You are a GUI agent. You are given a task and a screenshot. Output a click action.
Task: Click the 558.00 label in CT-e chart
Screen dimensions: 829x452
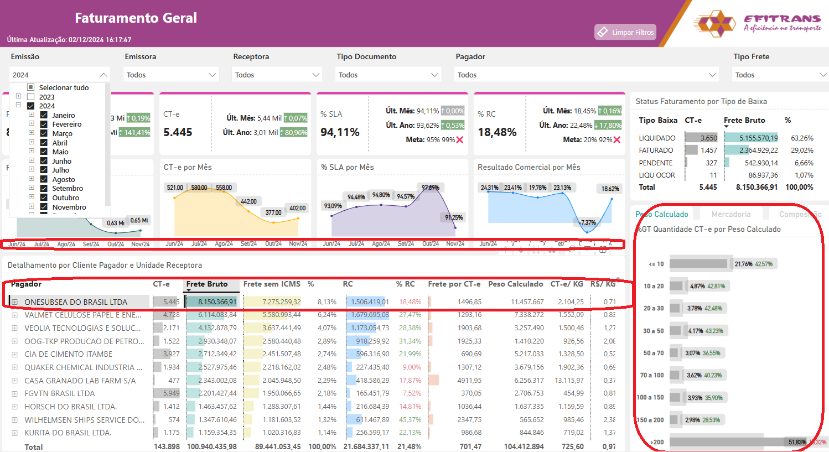[x=224, y=188]
